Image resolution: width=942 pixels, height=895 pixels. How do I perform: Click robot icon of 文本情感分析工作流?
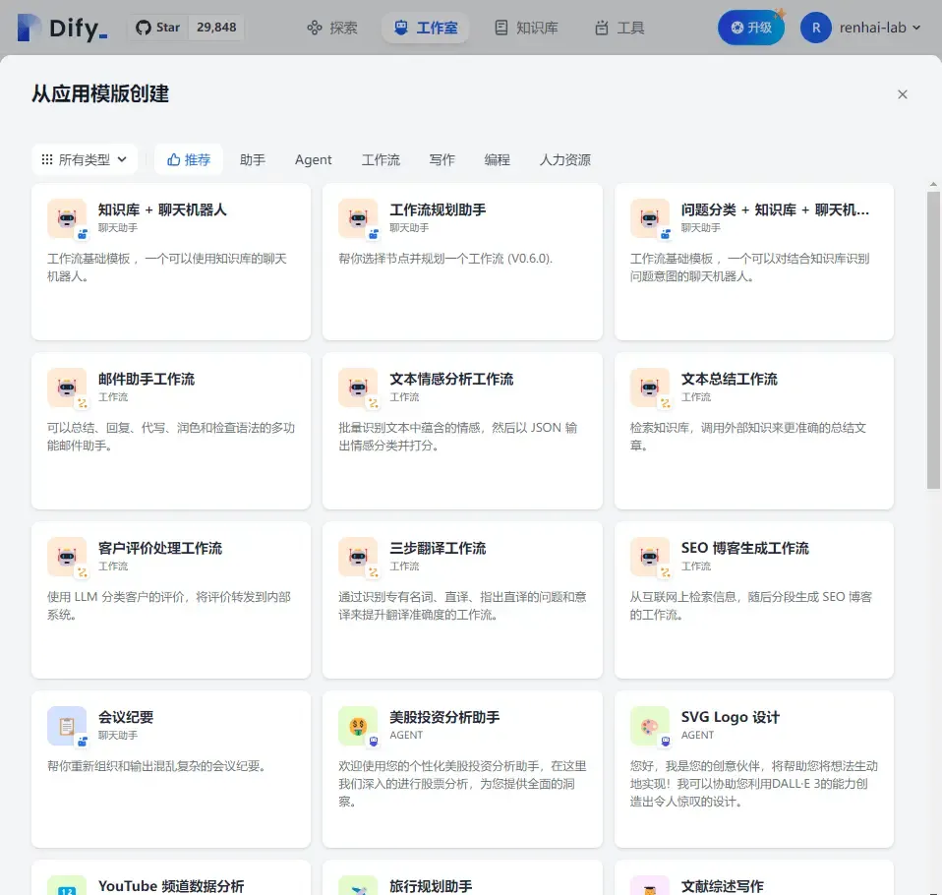[x=358, y=388]
